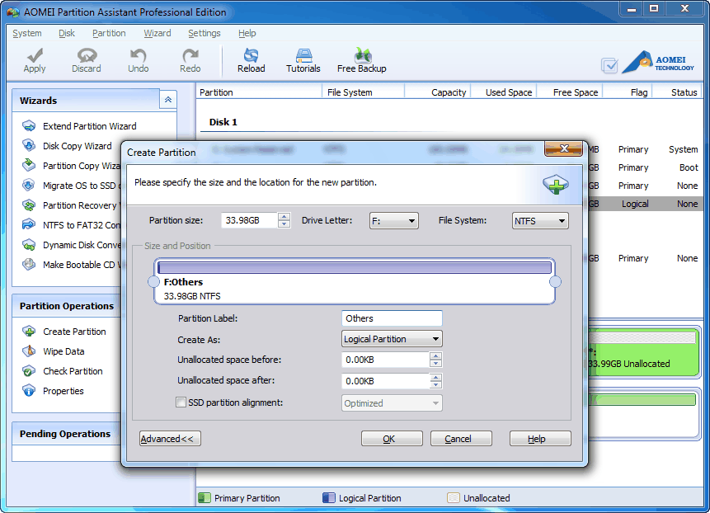
Task: Click the Pending Operations panel header
Action: coord(65,434)
